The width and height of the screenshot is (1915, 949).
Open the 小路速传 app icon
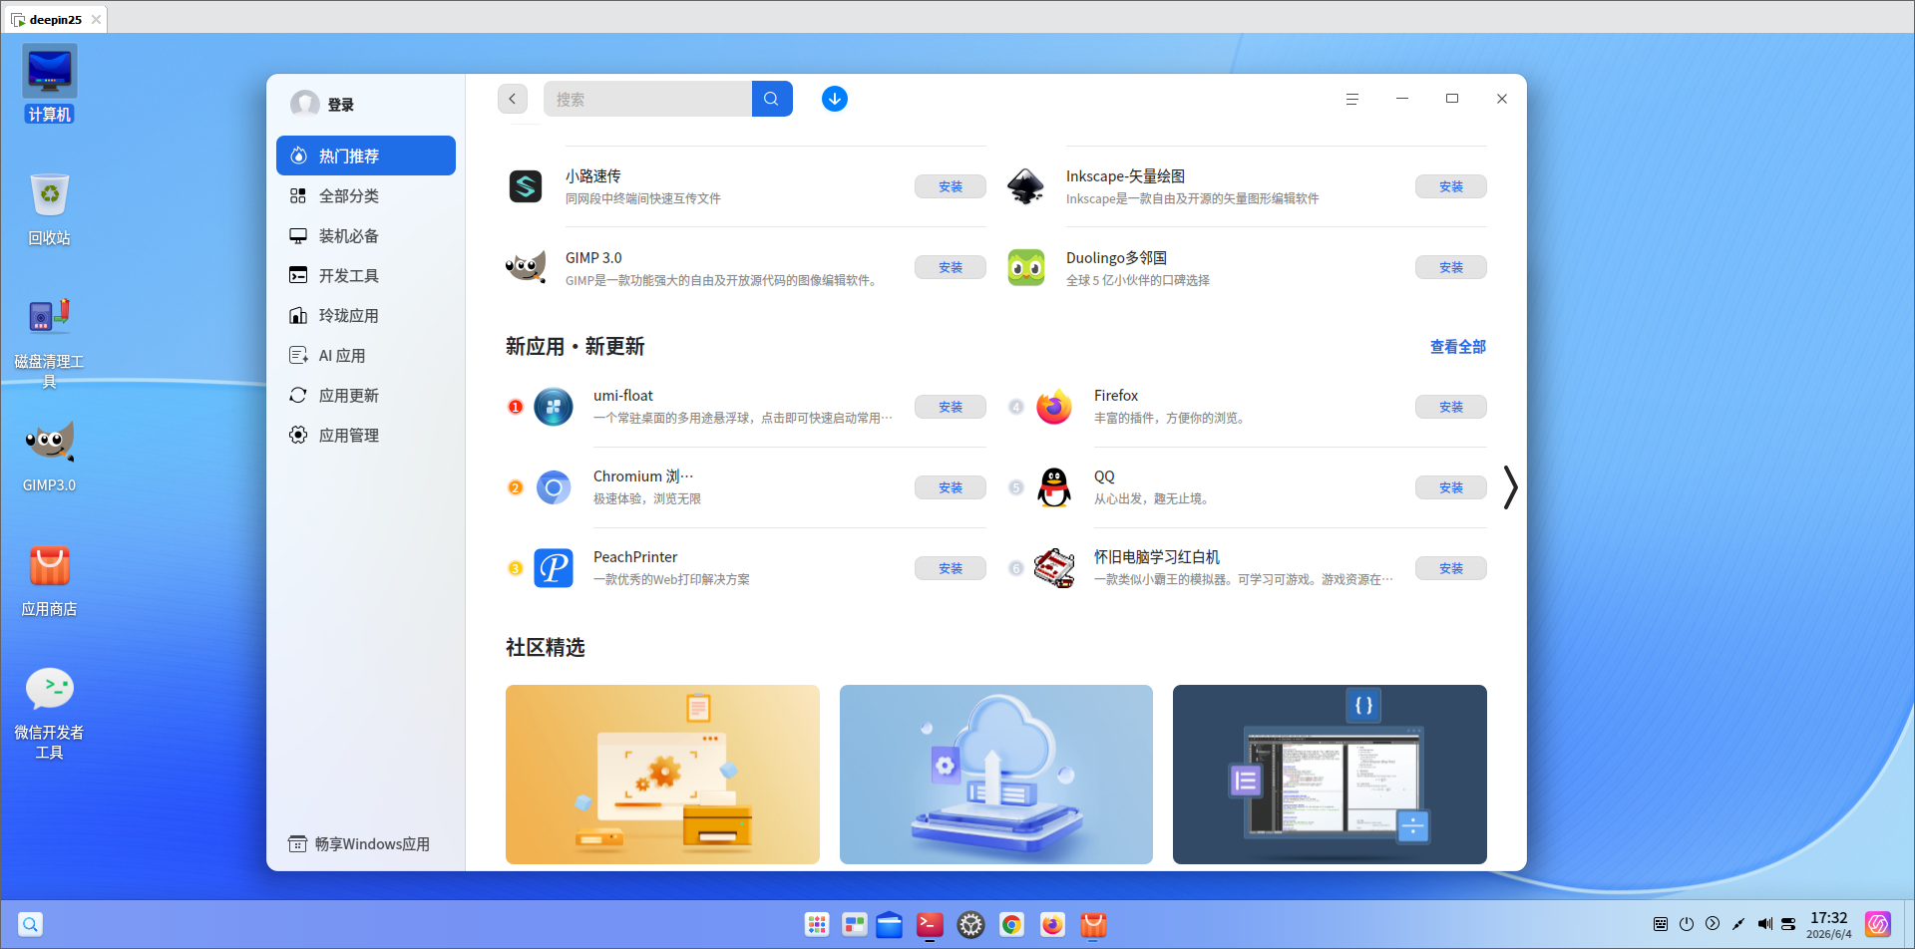coord(526,186)
